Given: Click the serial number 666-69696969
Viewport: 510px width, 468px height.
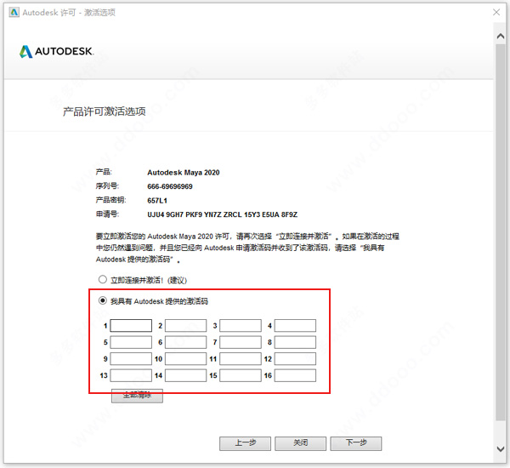Looking at the screenshot, I should (170, 186).
